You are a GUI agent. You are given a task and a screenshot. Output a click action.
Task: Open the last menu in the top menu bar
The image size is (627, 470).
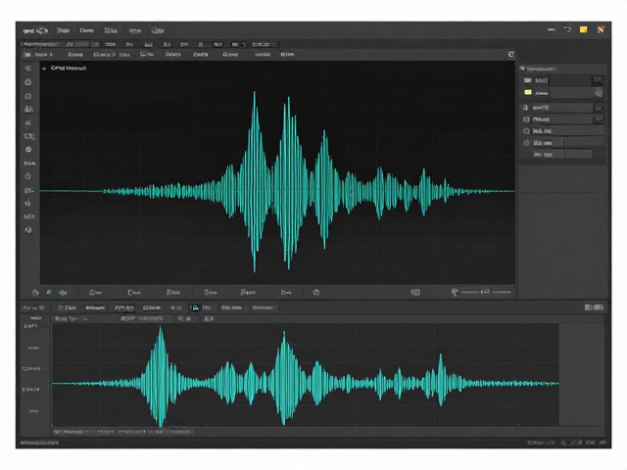pyautogui.click(x=158, y=30)
